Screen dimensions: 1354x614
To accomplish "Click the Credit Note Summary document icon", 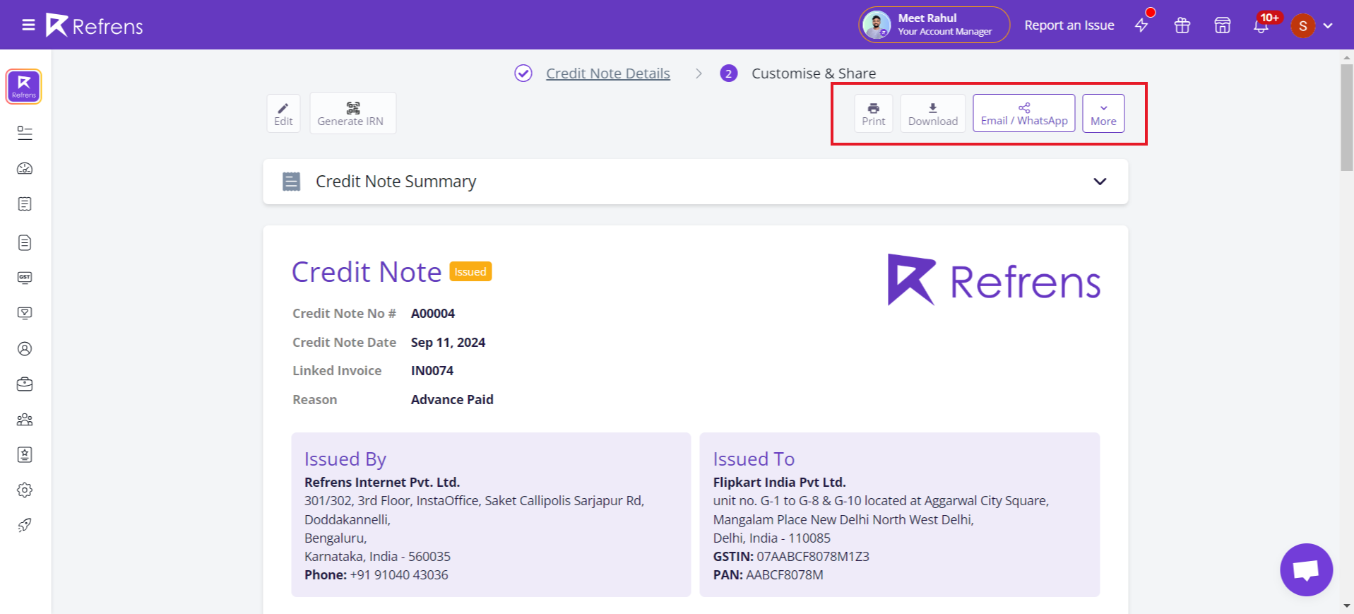I will tap(292, 182).
